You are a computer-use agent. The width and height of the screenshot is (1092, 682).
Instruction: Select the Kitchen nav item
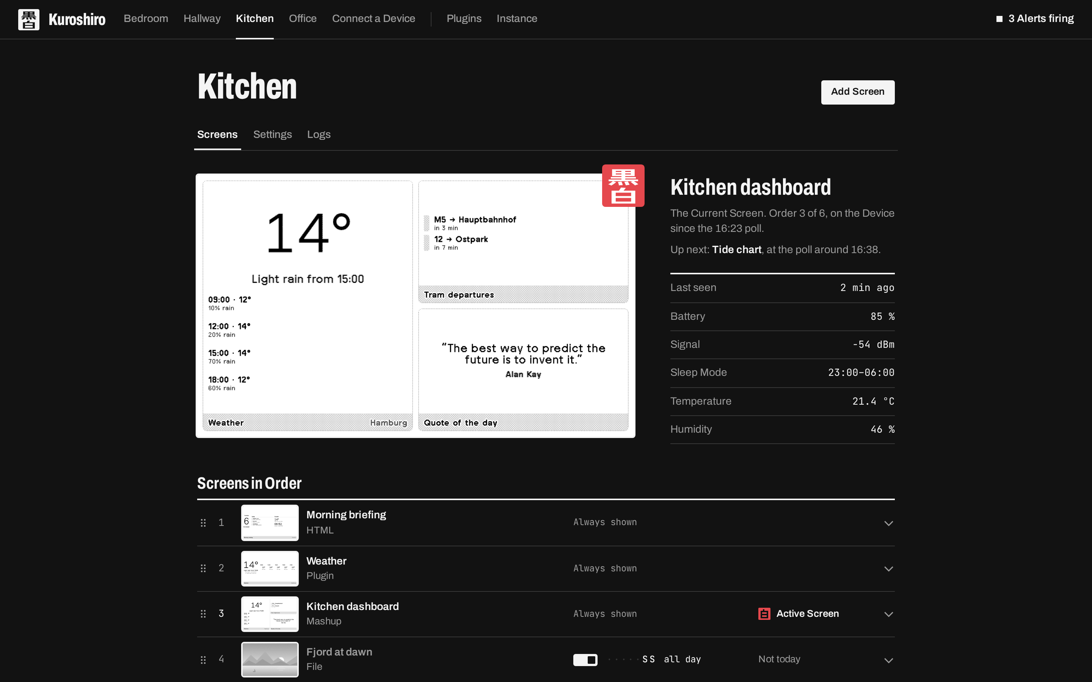[x=254, y=19]
